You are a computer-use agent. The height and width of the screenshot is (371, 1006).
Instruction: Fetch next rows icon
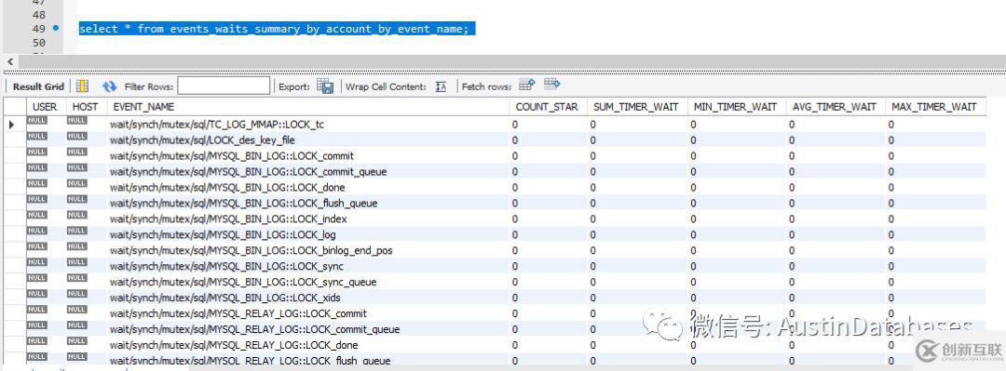(x=526, y=85)
